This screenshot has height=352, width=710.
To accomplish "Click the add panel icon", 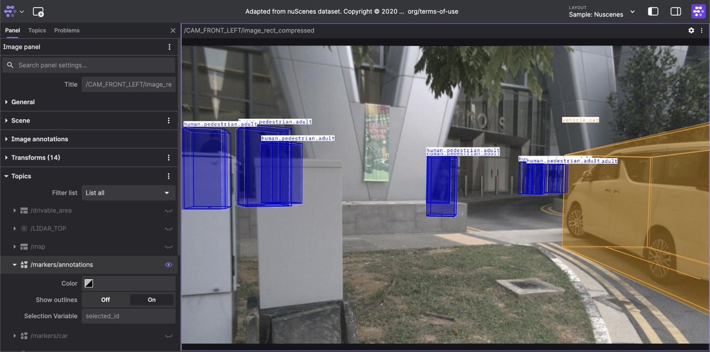I will [x=38, y=11].
